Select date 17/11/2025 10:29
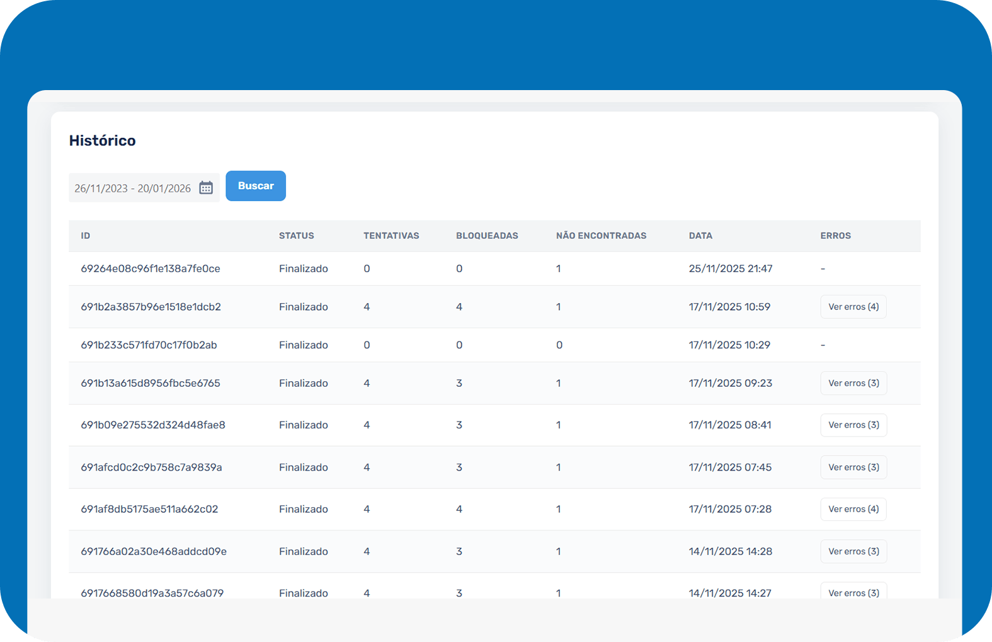 [x=729, y=345]
